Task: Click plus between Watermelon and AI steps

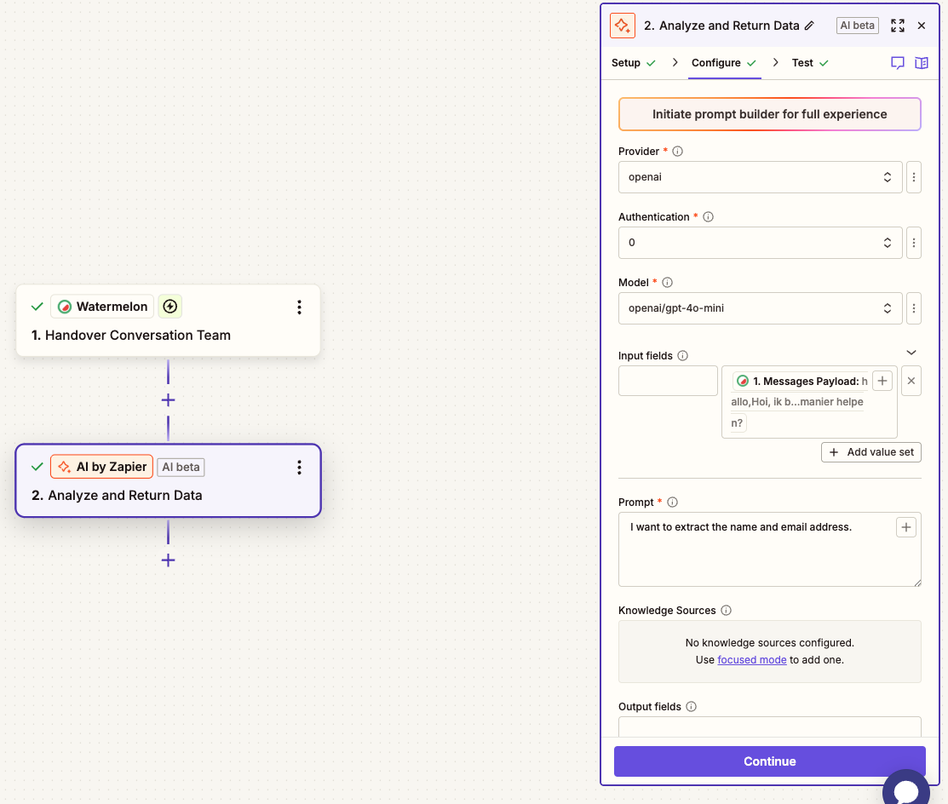Action: click(x=168, y=400)
